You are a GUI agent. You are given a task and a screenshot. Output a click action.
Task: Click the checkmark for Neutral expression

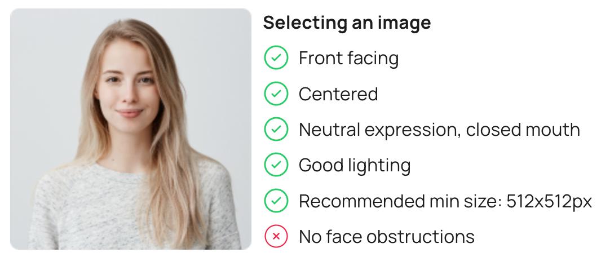point(276,130)
